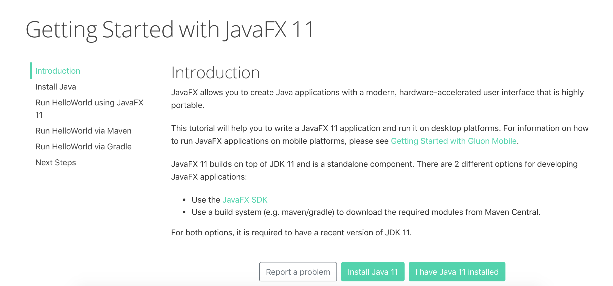The height and width of the screenshot is (286, 613).
Task: Click the Introduction section heading
Action: [216, 73]
